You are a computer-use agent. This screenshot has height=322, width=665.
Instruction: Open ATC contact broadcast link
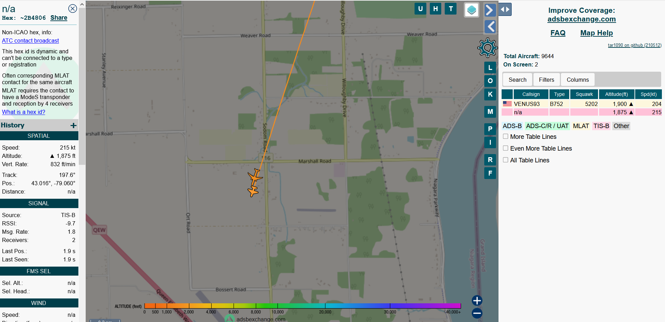[31, 41]
